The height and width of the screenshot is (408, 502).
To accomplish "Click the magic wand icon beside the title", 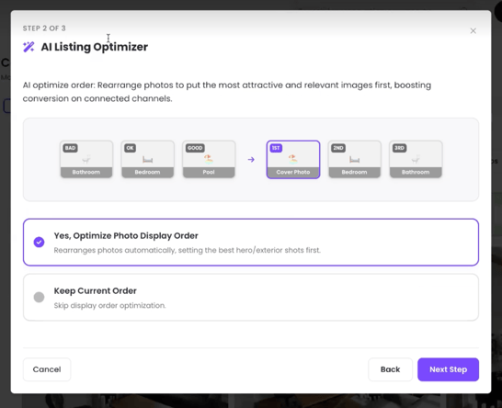I will point(29,47).
